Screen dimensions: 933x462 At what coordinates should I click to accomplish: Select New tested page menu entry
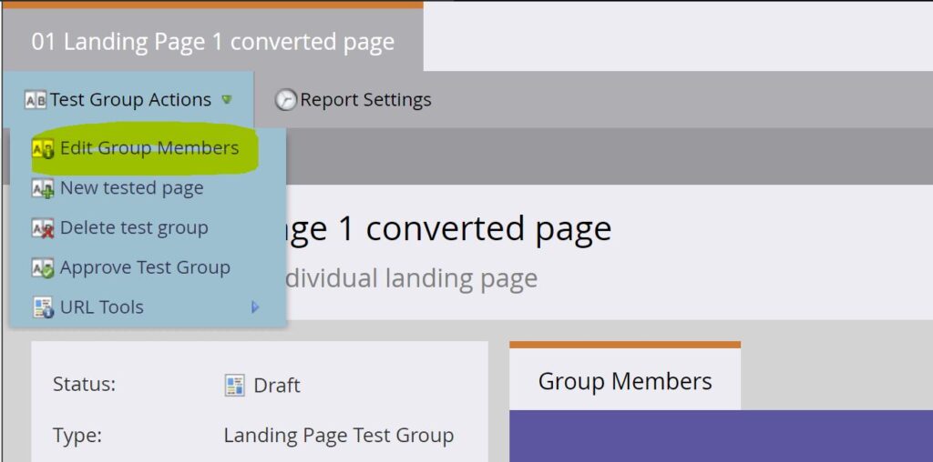click(x=131, y=188)
